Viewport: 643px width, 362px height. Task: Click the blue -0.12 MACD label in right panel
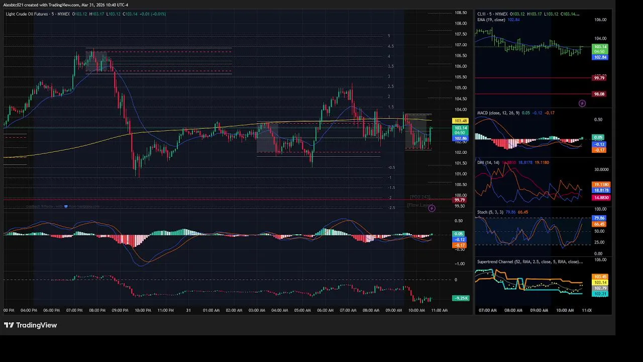click(599, 144)
